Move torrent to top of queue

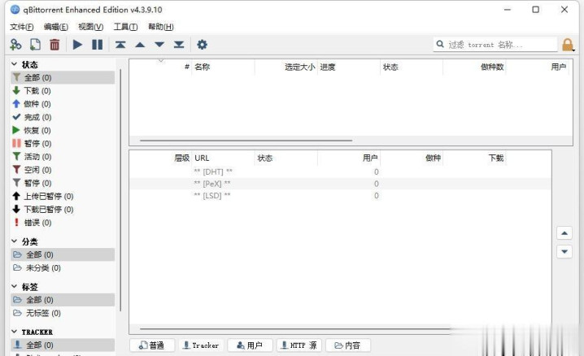point(120,45)
